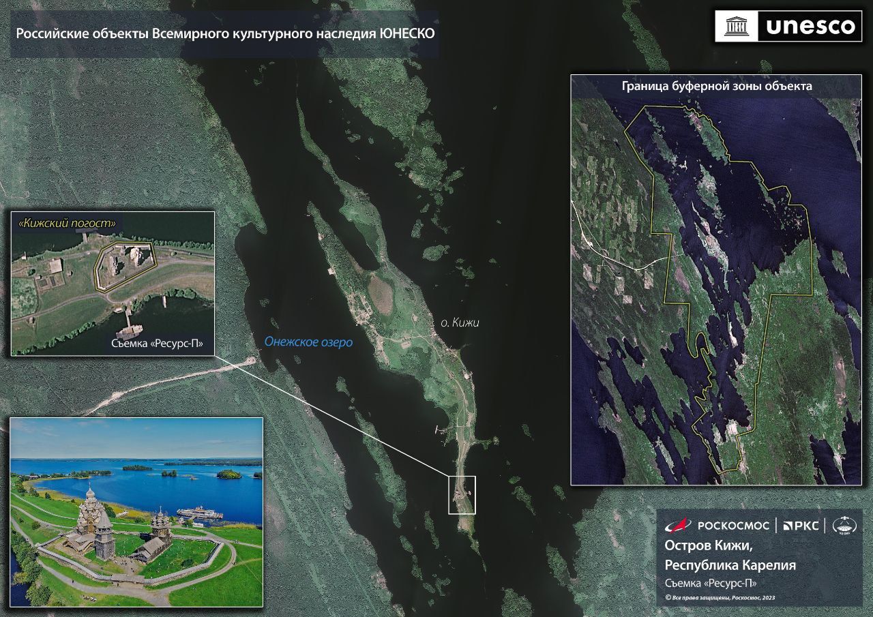
Task: Click the "Граница буферной зоны объекта" header
Action: pyautogui.click(x=716, y=87)
